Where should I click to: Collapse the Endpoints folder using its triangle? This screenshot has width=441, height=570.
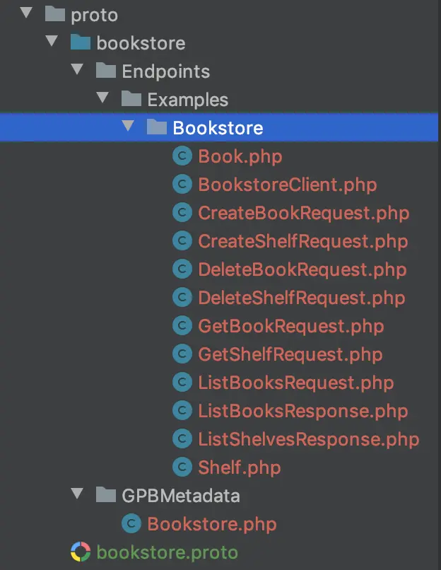[77, 70]
